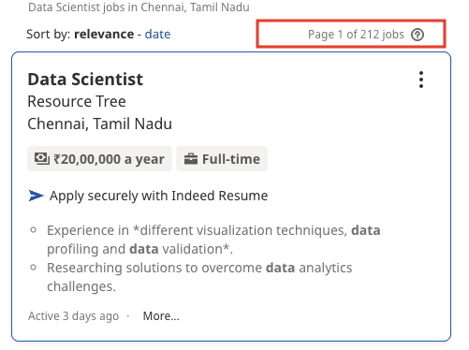
Task: Click the Resource Tree company name
Action: click(x=77, y=101)
